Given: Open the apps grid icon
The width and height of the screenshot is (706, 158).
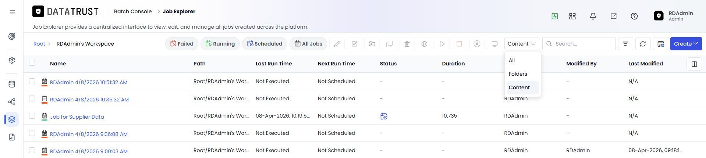Looking at the screenshot, I should [572, 16].
